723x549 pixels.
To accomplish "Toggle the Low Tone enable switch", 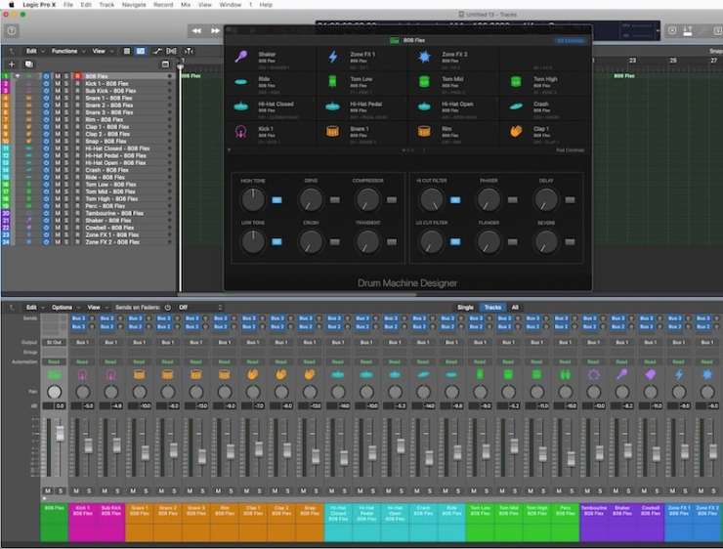I will [x=276, y=241].
